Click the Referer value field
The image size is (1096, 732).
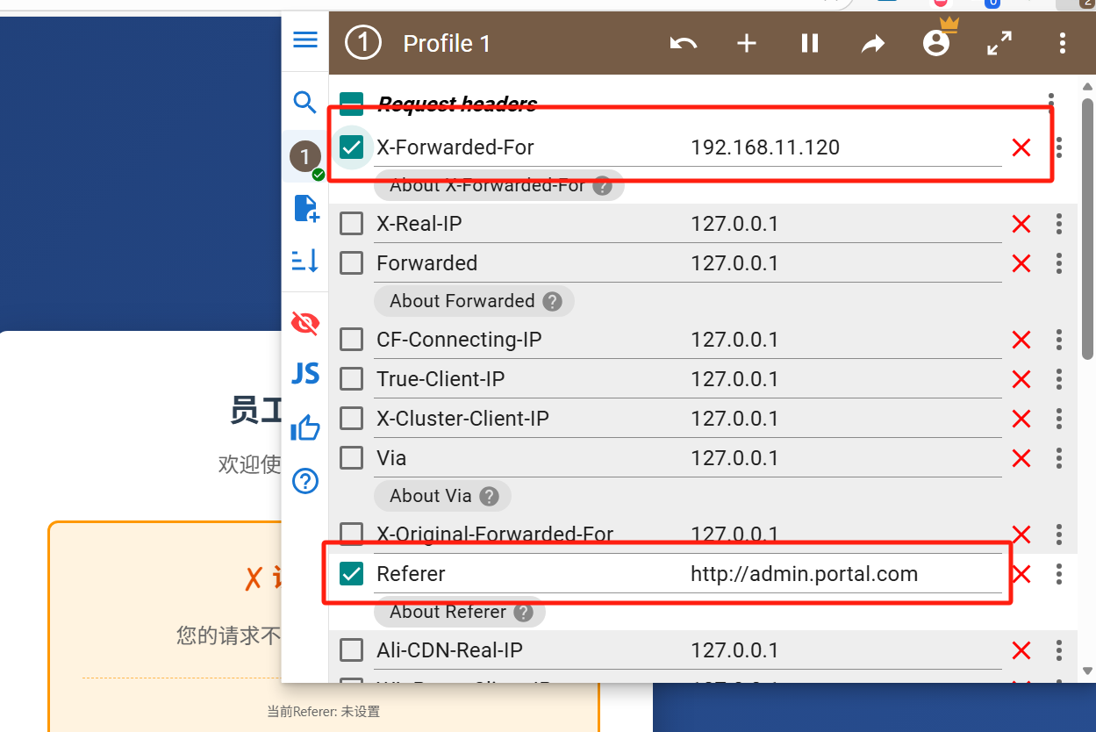(x=846, y=574)
